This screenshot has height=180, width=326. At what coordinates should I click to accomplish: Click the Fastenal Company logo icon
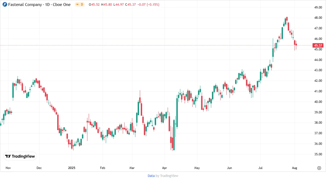click(5, 4)
